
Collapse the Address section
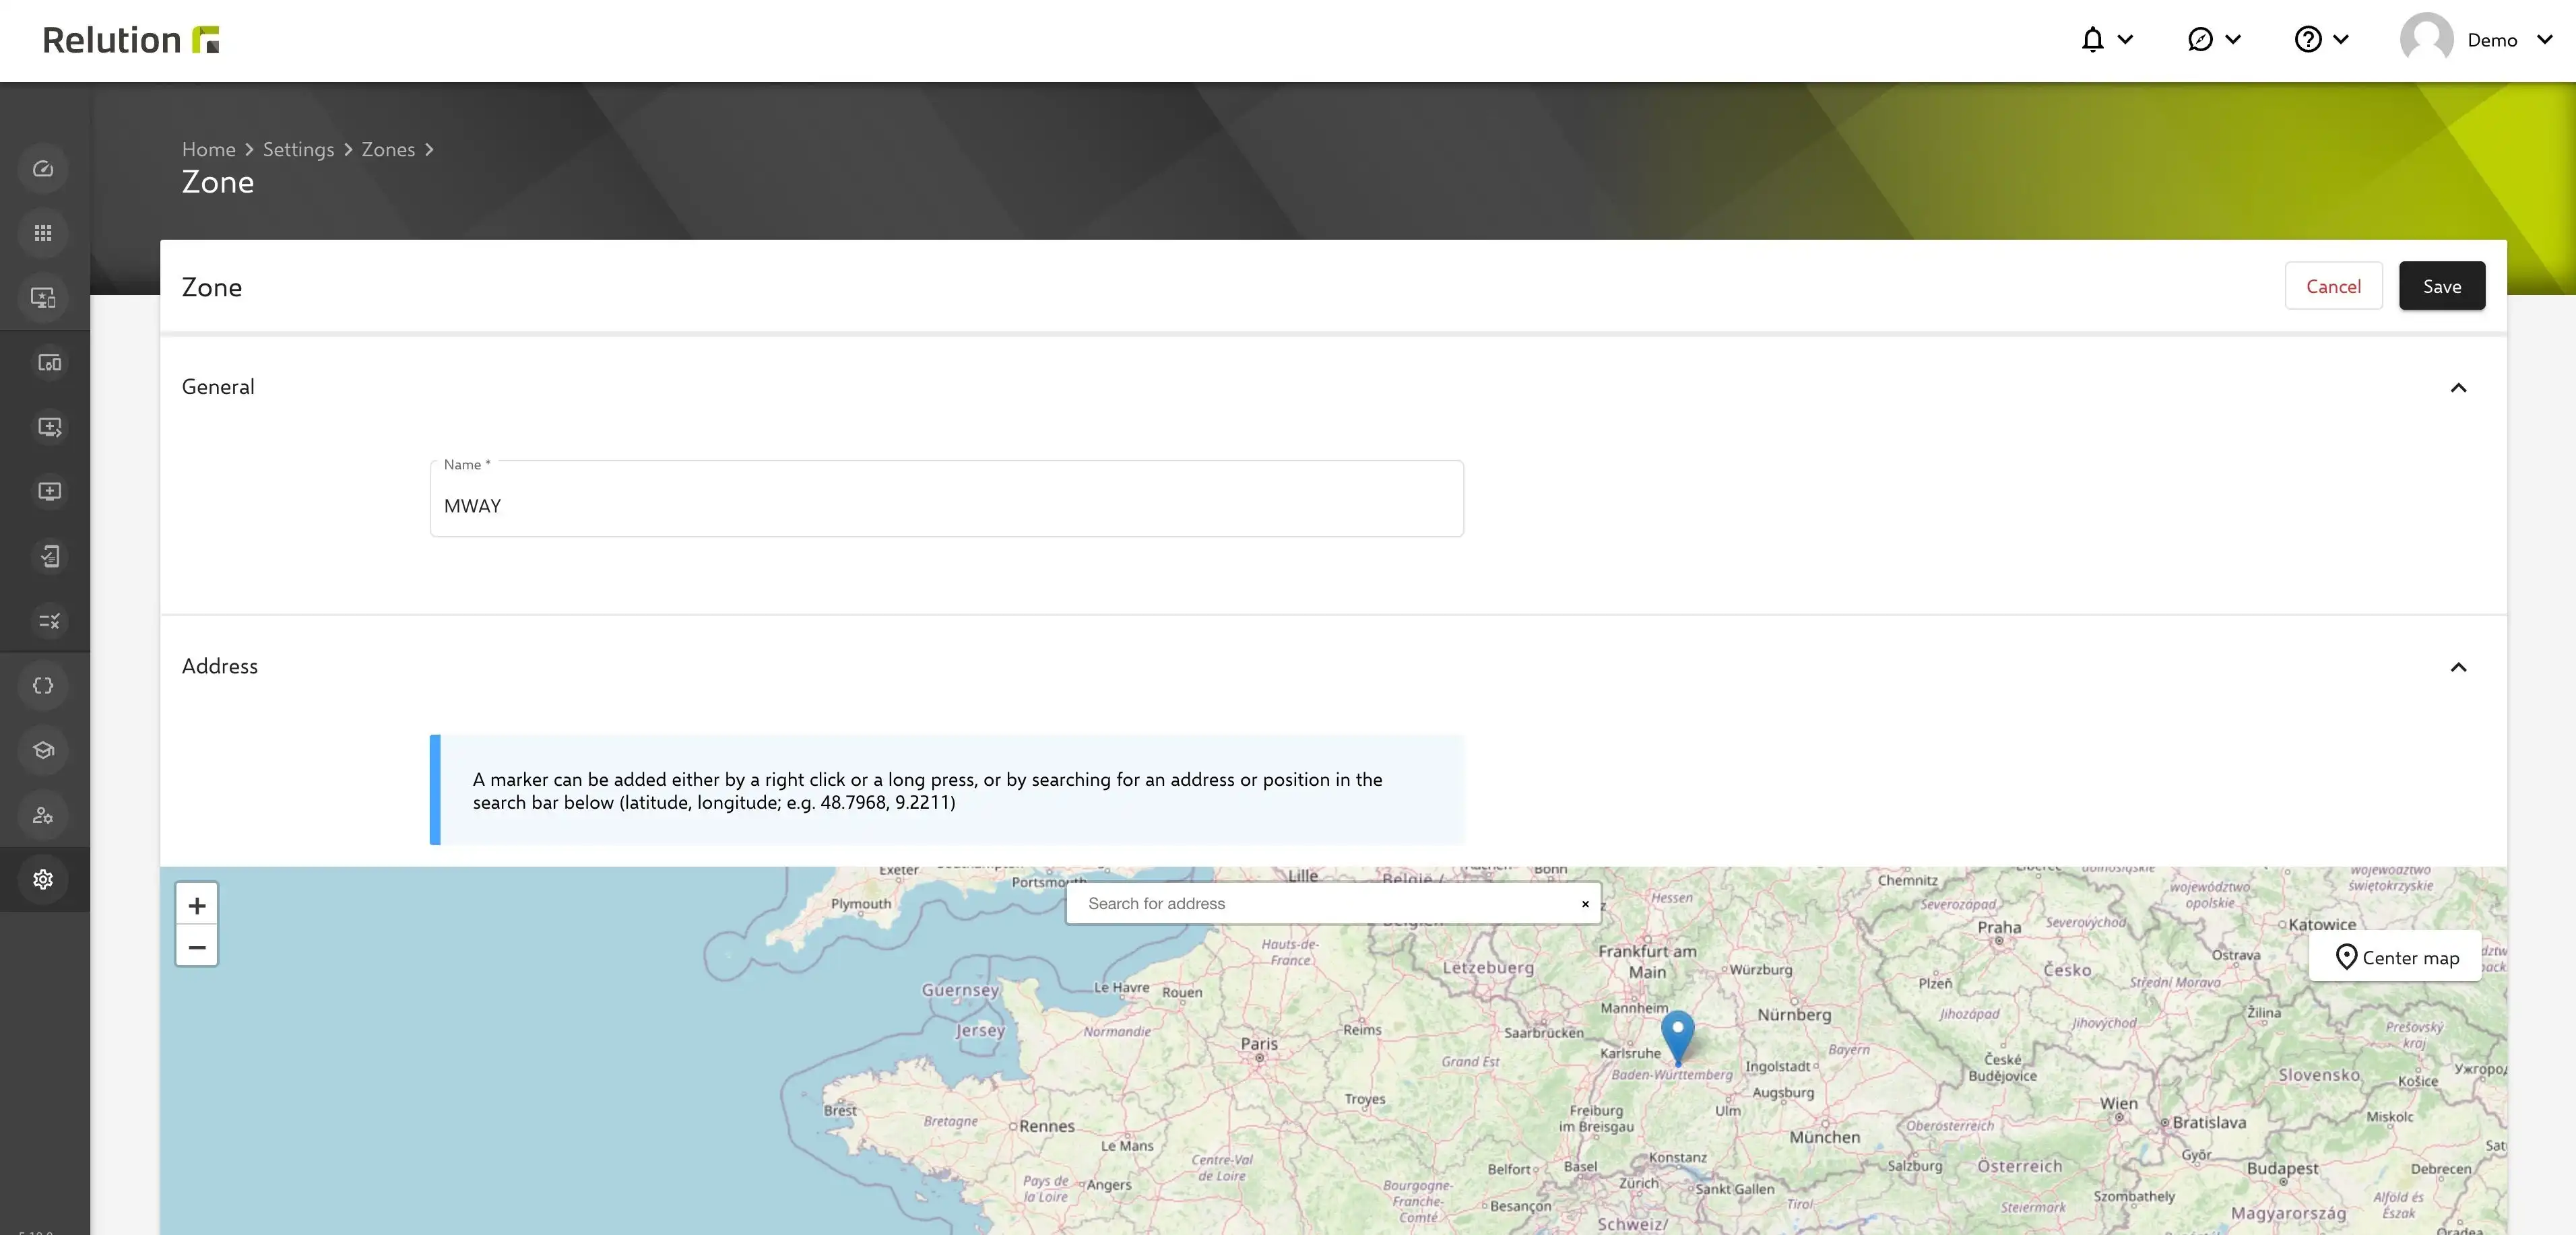click(2458, 667)
